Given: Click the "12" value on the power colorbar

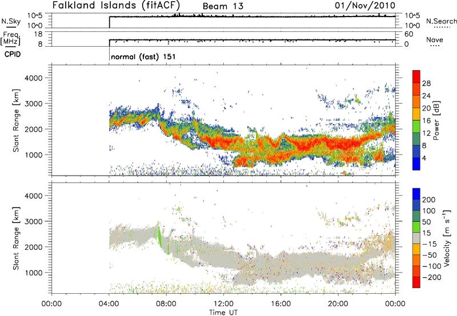Looking at the screenshot, I should pyautogui.click(x=426, y=133).
